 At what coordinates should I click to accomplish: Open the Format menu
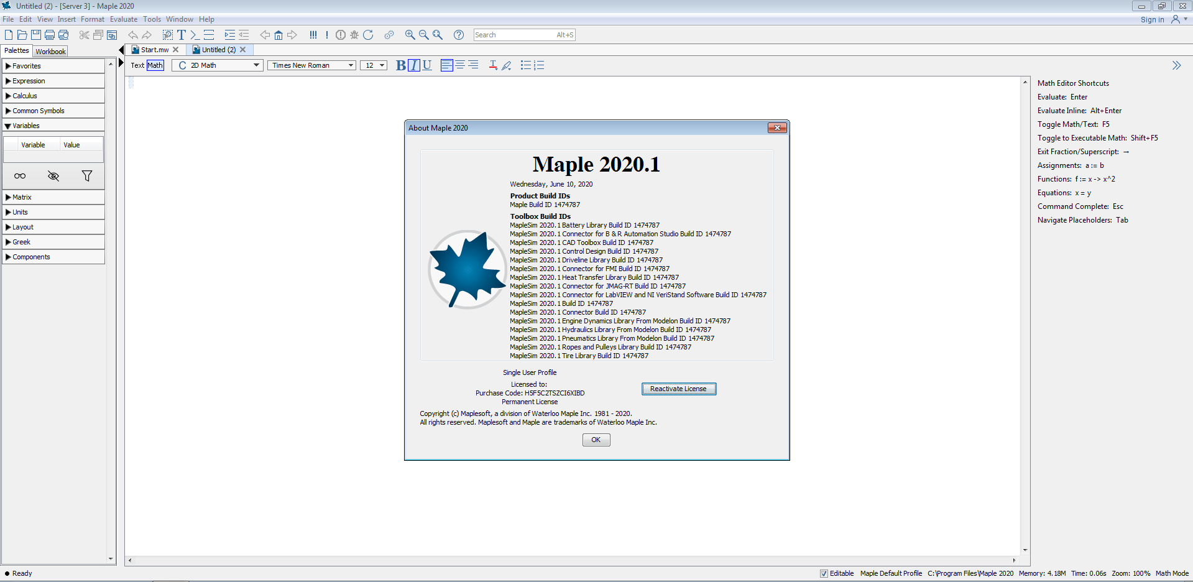tap(93, 19)
